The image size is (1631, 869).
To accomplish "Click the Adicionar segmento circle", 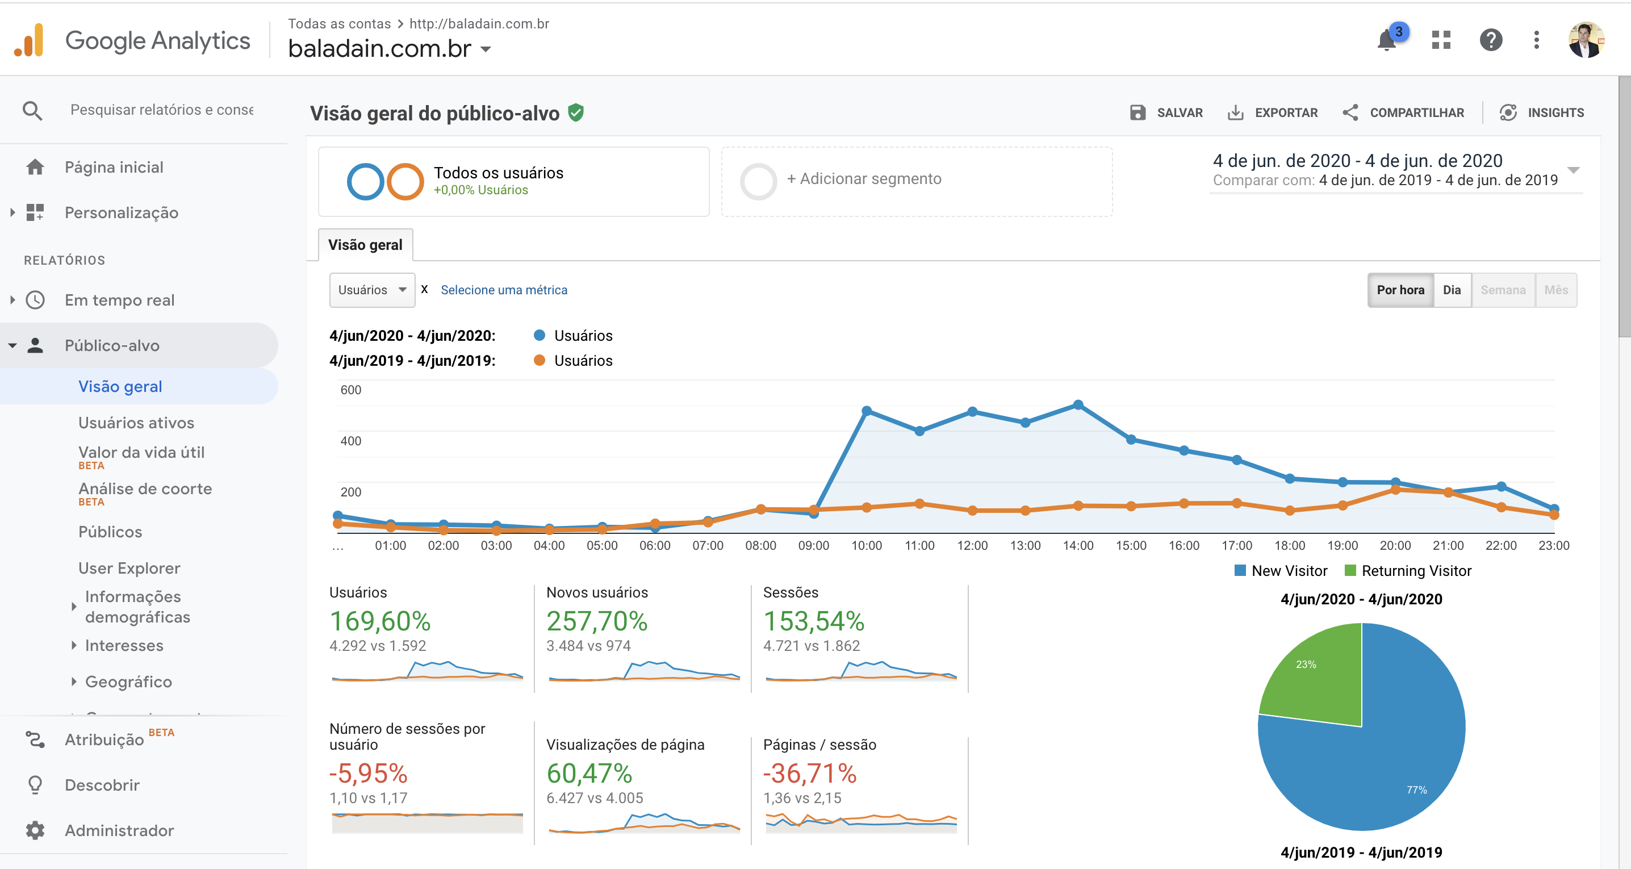I will pos(758,181).
